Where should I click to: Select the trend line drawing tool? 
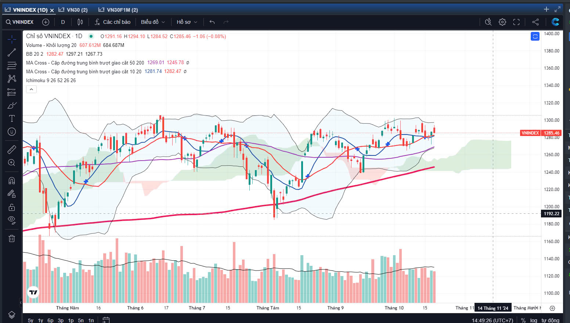pos(12,52)
